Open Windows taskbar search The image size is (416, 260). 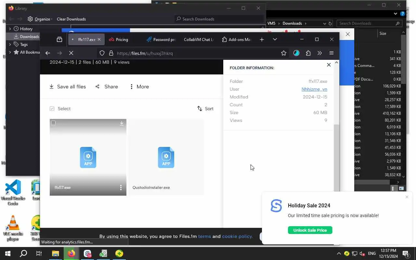pyautogui.click(x=23, y=253)
